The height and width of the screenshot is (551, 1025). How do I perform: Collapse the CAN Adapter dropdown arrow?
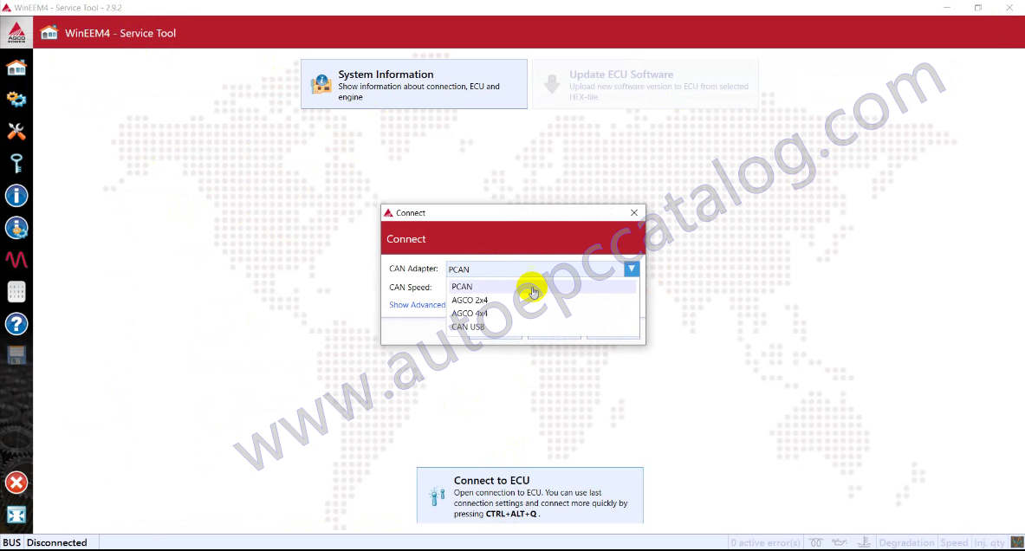pos(632,269)
